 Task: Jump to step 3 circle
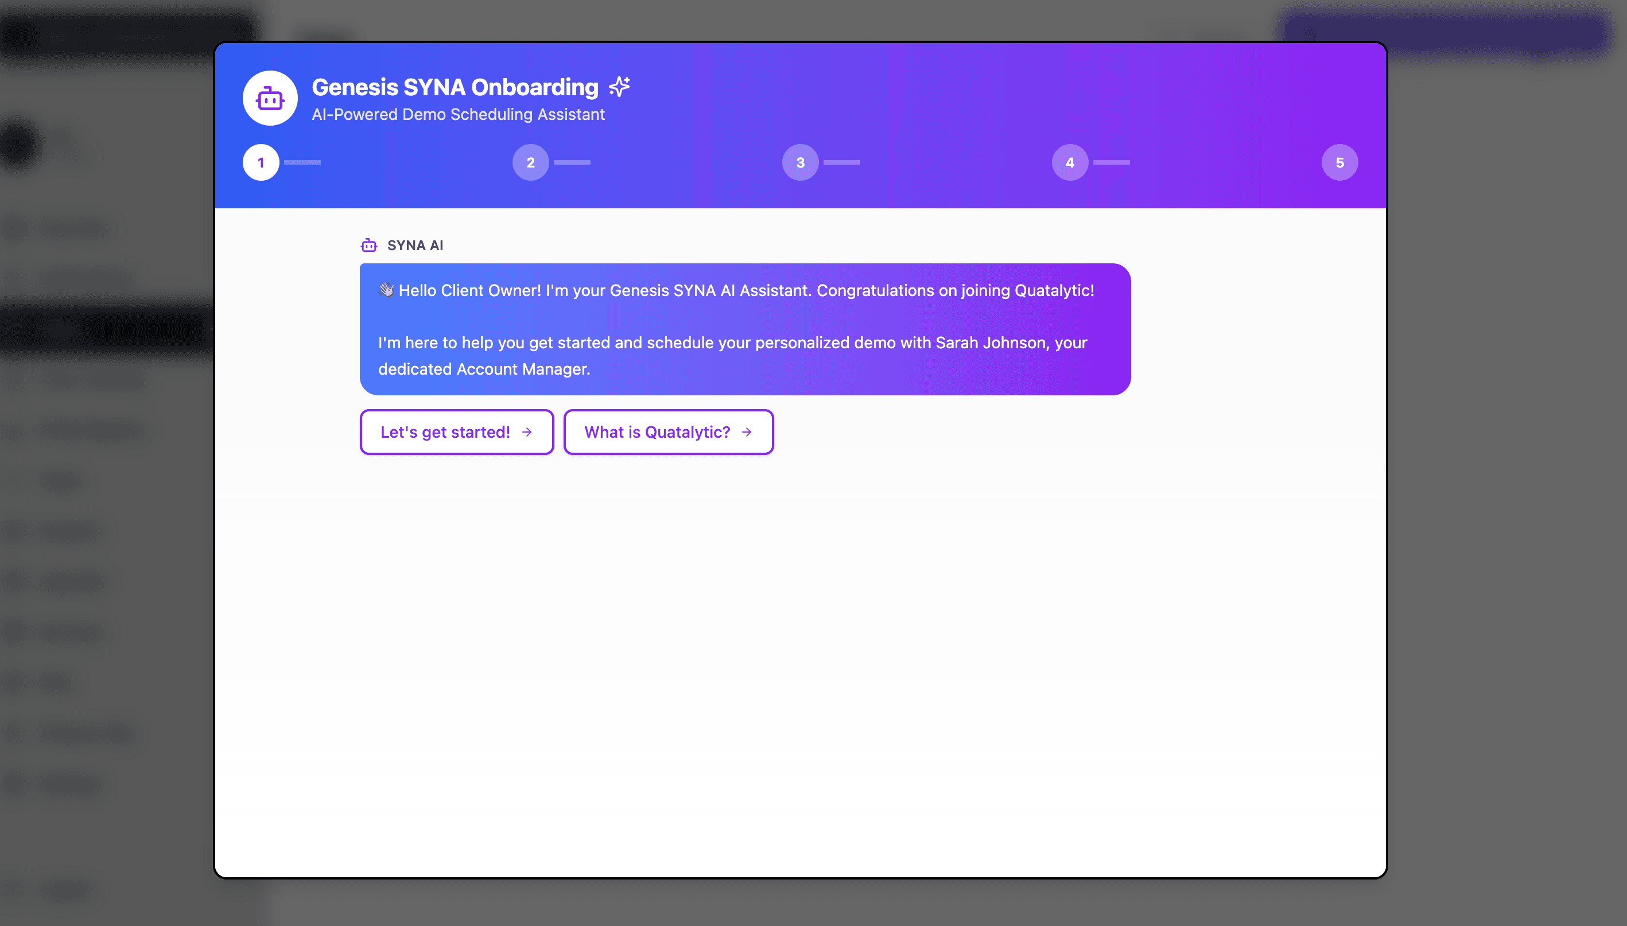point(800,163)
